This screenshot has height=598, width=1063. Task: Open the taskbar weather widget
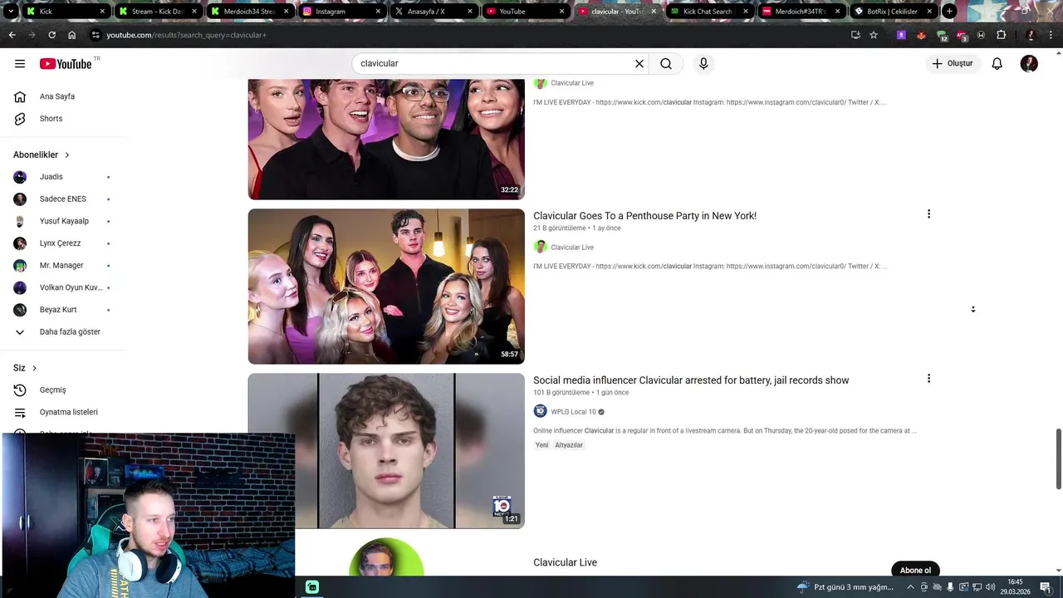point(845,587)
